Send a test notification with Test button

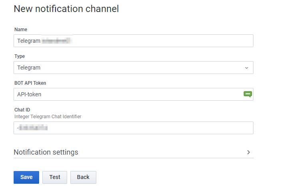point(55,177)
